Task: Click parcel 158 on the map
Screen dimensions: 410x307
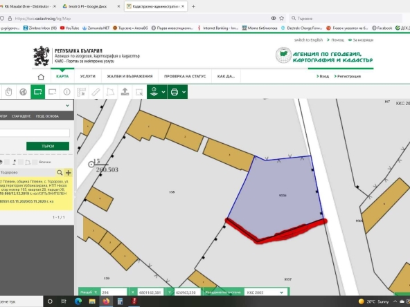Action: (x=172, y=192)
